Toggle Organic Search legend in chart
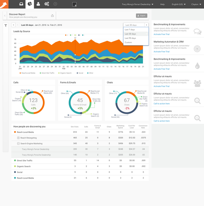204x206 pixels. click(x=65, y=73)
